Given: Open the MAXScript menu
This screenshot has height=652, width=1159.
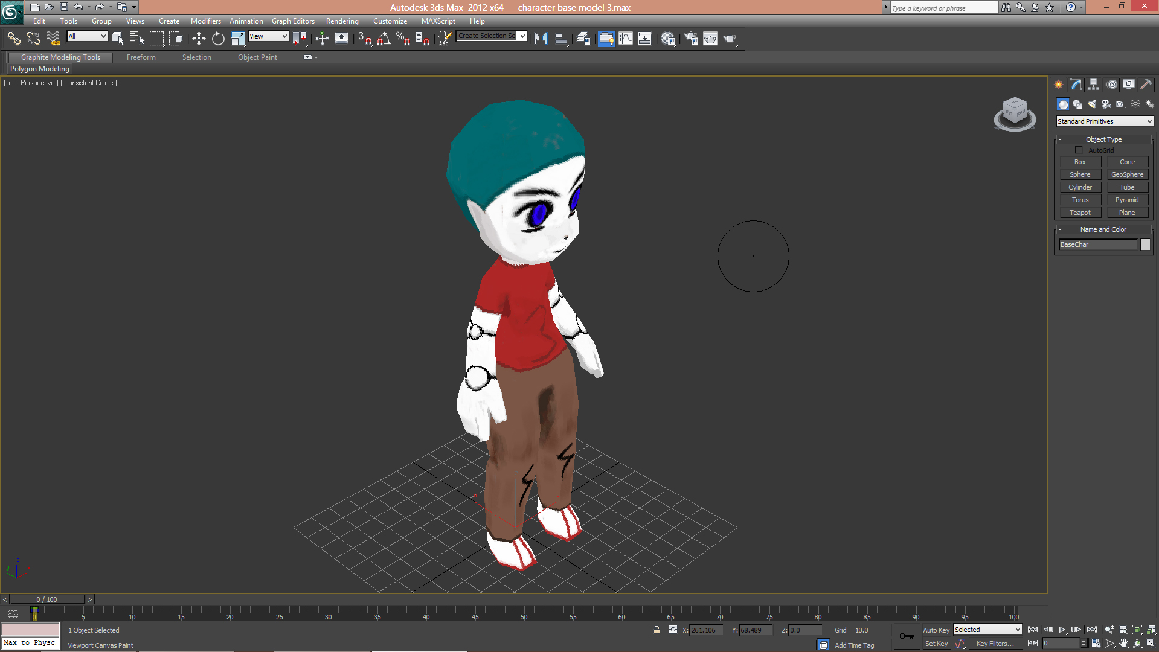Looking at the screenshot, I should tap(438, 21).
